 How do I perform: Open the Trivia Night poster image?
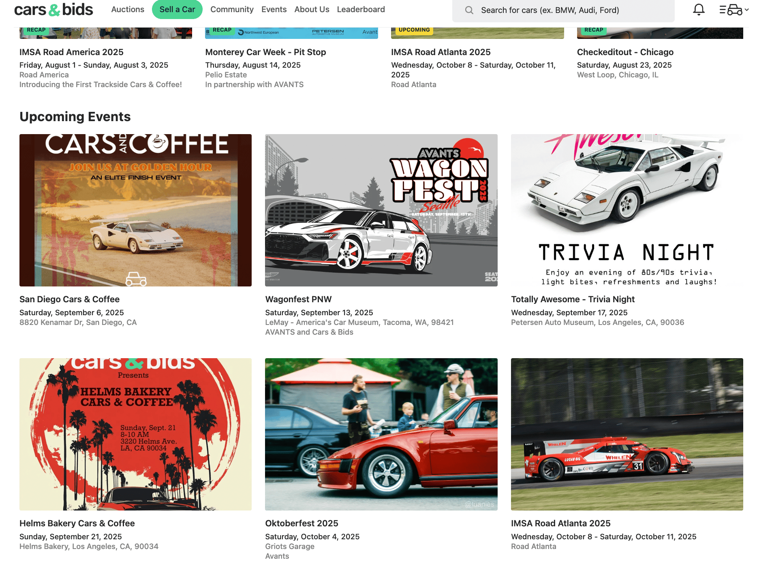click(627, 210)
